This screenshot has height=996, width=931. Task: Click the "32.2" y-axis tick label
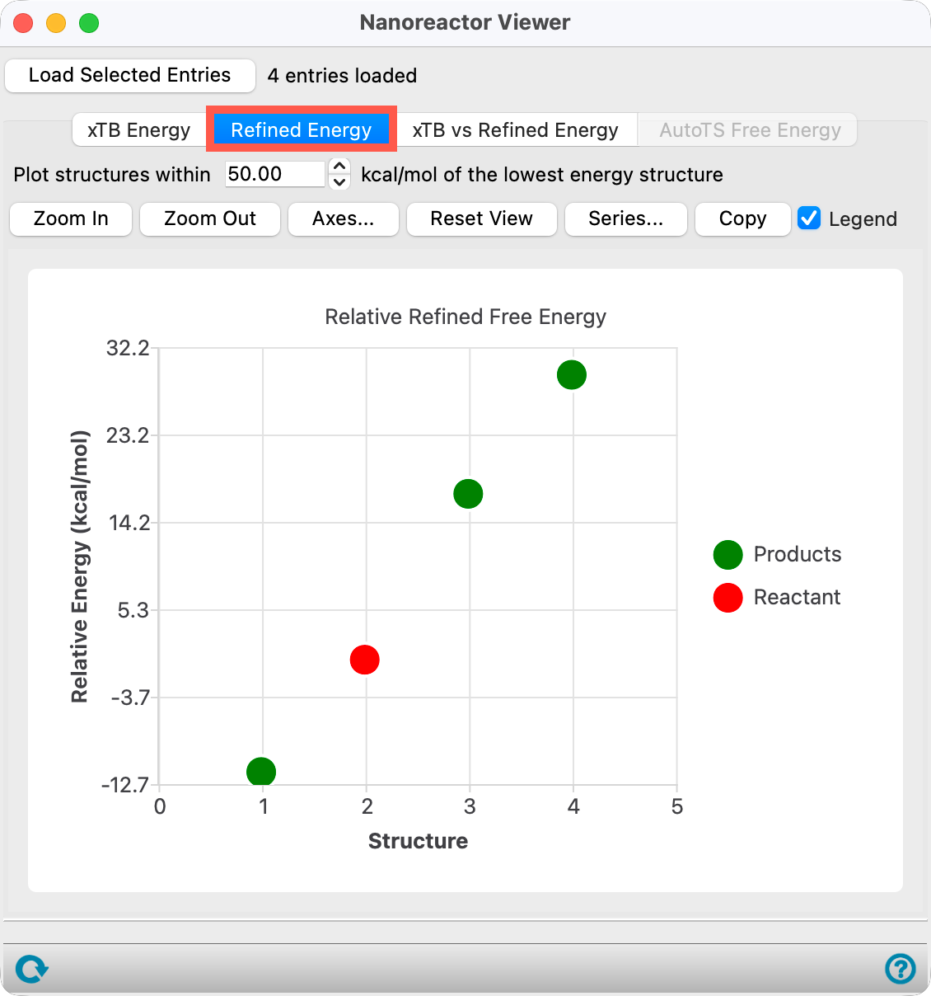[128, 348]
